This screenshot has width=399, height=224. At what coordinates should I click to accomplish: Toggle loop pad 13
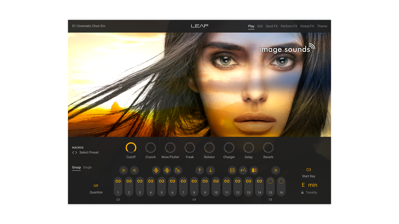(248, 187)
